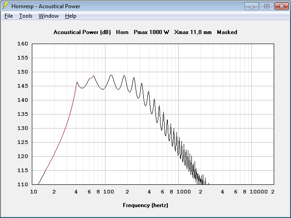Click the 'Acoustical Power (dB)' chart title
The image size is (291, 218).
pos(82,32)
